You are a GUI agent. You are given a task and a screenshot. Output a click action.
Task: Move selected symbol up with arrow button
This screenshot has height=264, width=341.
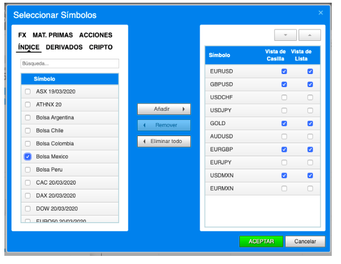point(309,35)
